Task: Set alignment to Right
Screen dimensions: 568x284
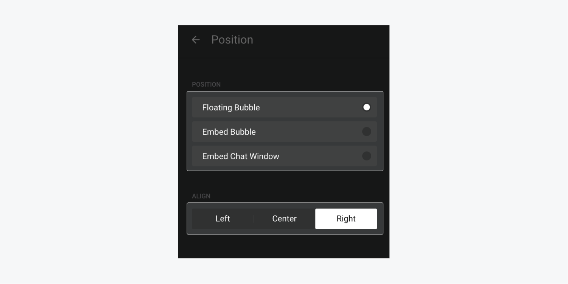Action: pos(346,219)
